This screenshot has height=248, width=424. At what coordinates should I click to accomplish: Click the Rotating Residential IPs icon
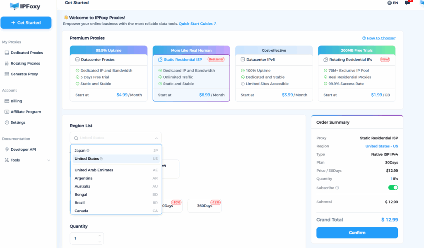(326, 60)
